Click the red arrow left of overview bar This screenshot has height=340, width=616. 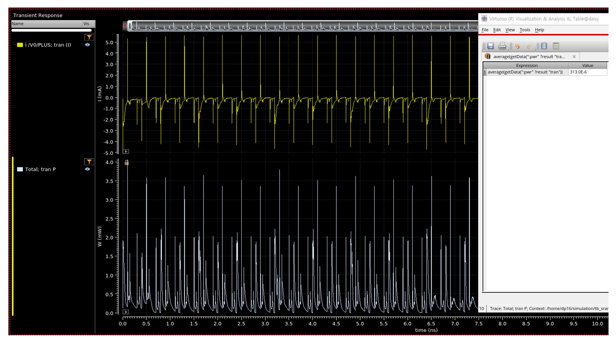[x=124, y=26]
